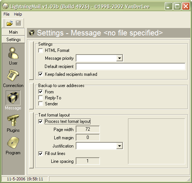The image size is (192, 183).
Task: Click the window resize grip in corner
Action: click(x=188, y=180)
